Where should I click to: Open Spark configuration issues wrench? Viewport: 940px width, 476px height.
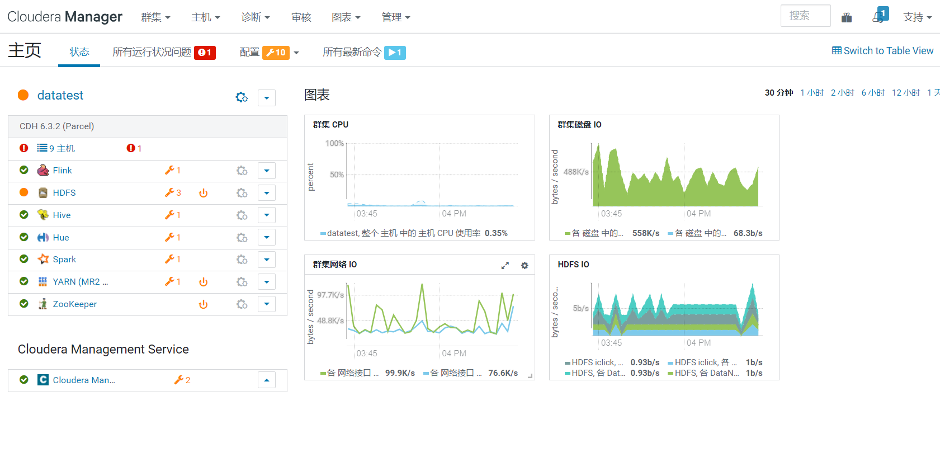173,260
